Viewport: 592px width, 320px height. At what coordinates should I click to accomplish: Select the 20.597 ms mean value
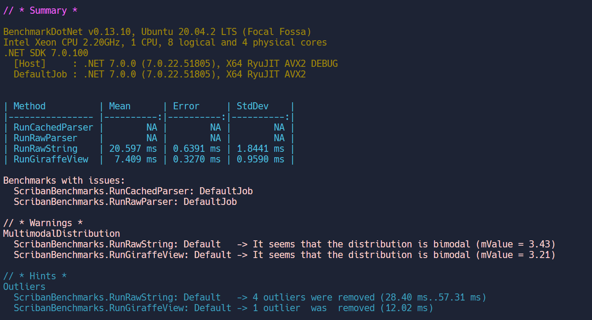tap(133, 149)
